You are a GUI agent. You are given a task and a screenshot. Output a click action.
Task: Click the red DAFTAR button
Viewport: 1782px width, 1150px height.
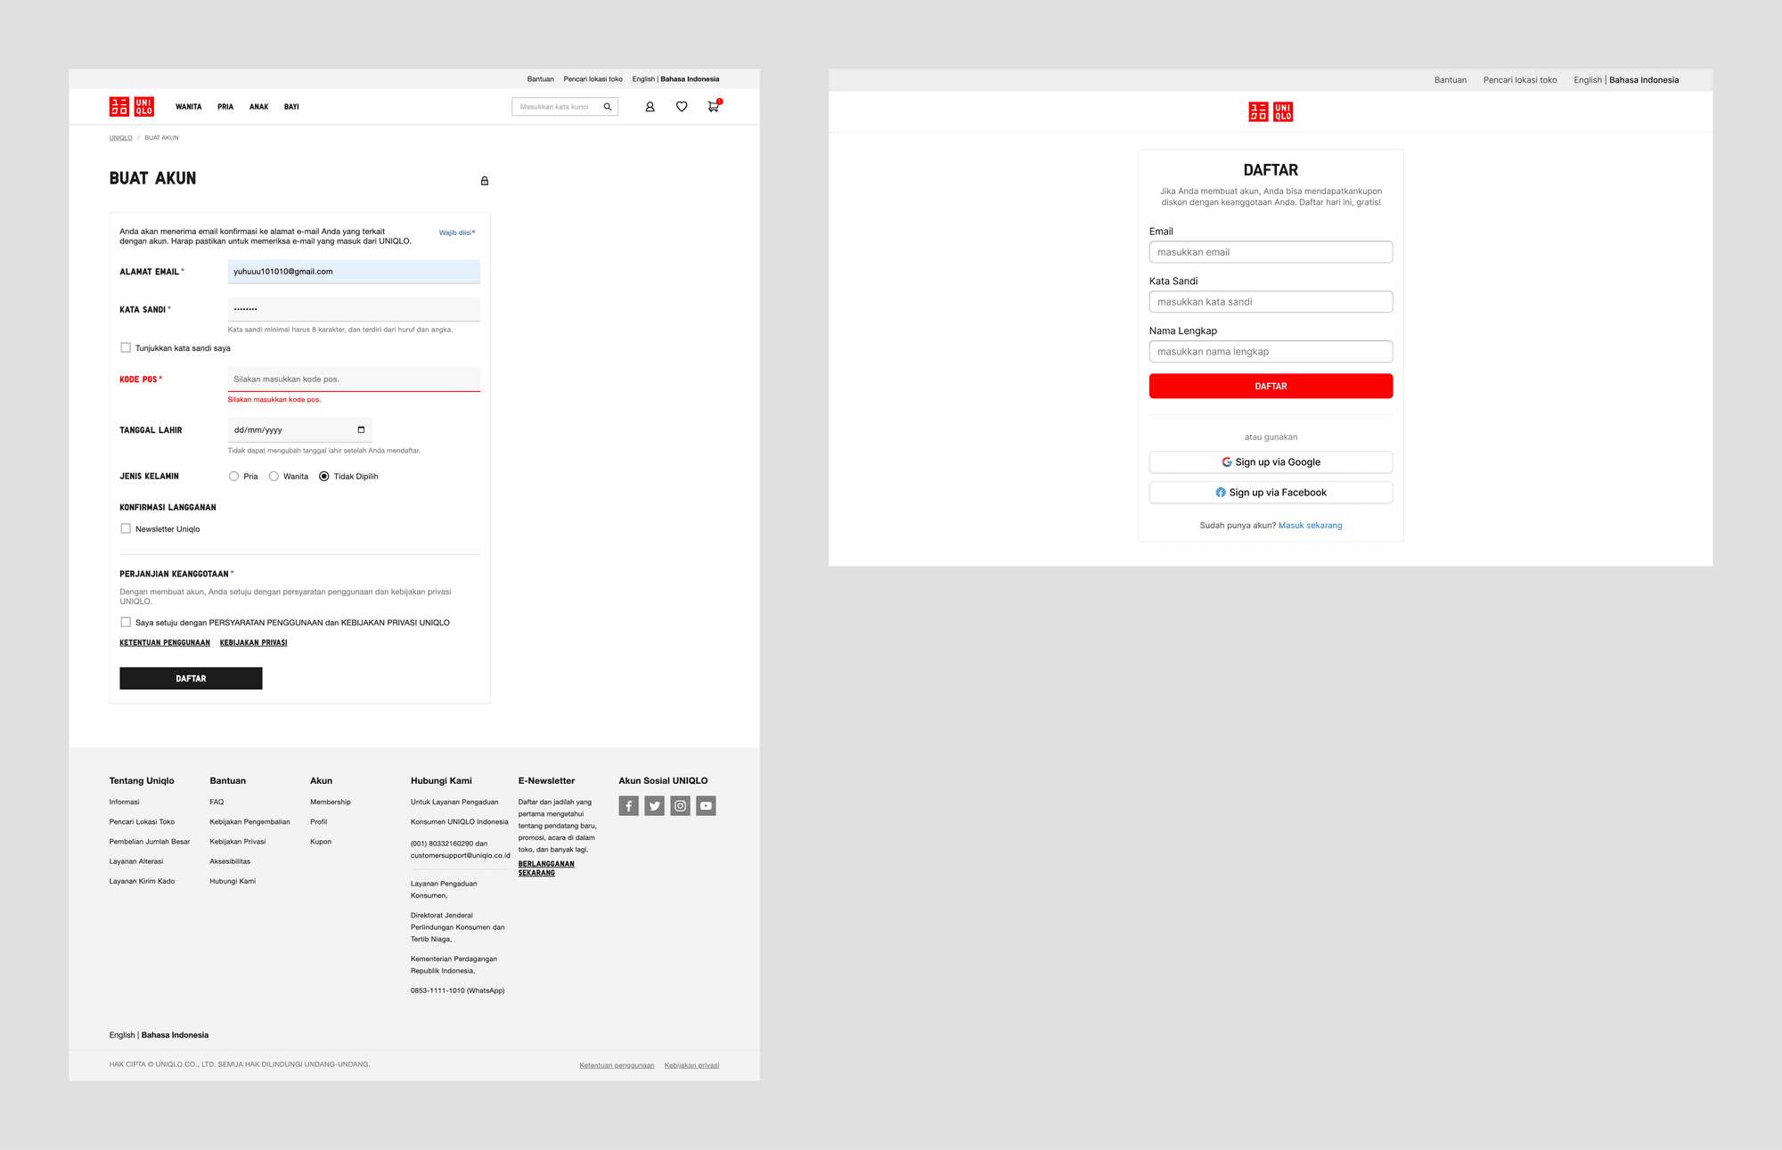click(x=1271, y=387)
